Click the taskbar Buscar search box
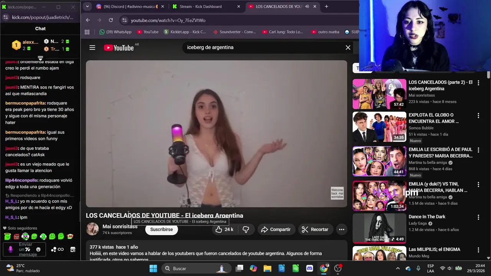Viewport: 491px width, 276px height. click(x=196, y=268)
